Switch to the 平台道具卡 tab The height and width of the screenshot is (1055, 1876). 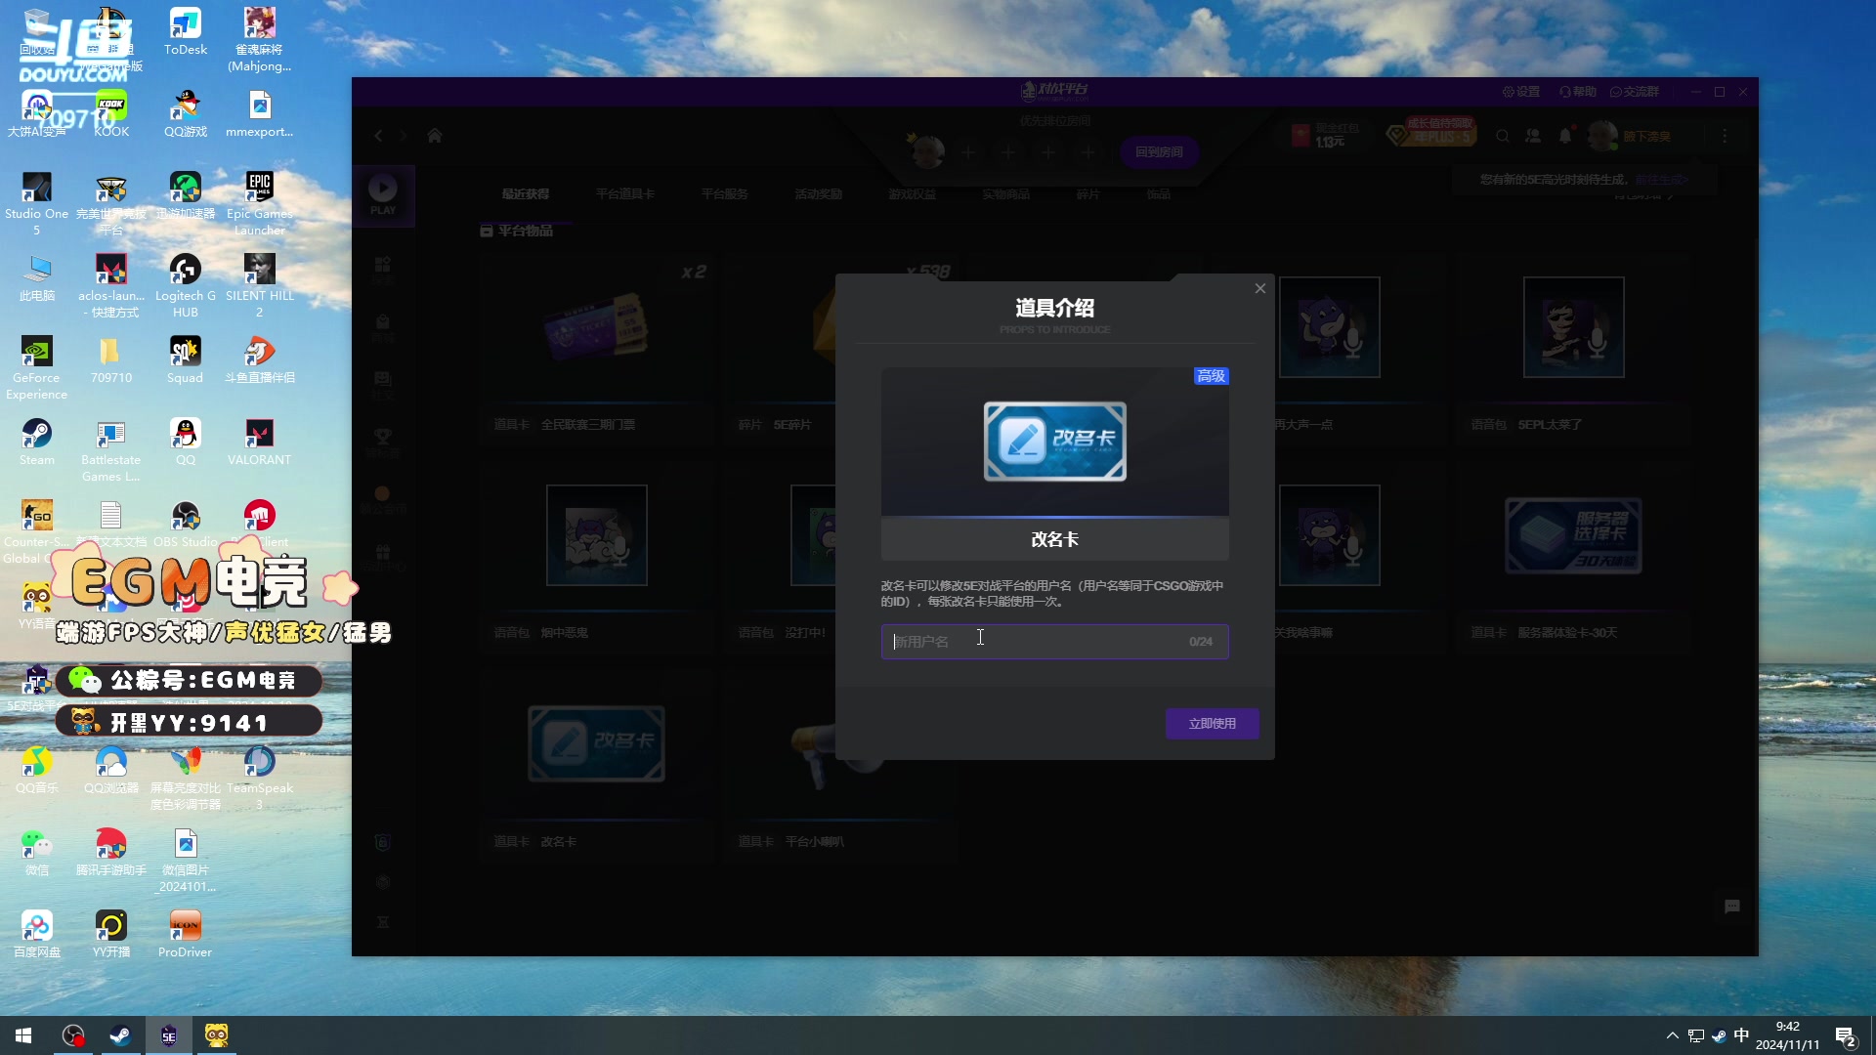[x=625, y=194]
